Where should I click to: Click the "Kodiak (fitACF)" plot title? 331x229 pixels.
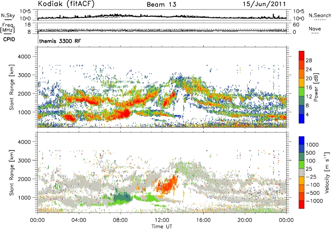pos(66,4)
